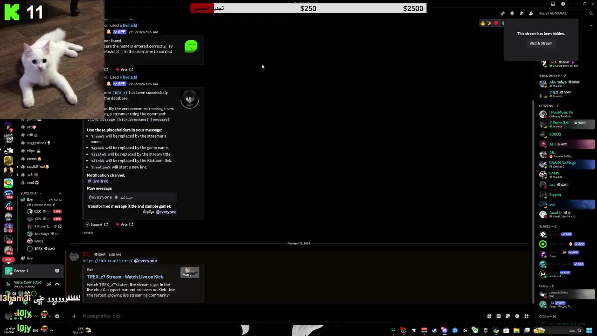Image resolution: width=597 pixels, height=336 pixels.
Task: Toggle the member list icon
Action: tap(531, 14)
